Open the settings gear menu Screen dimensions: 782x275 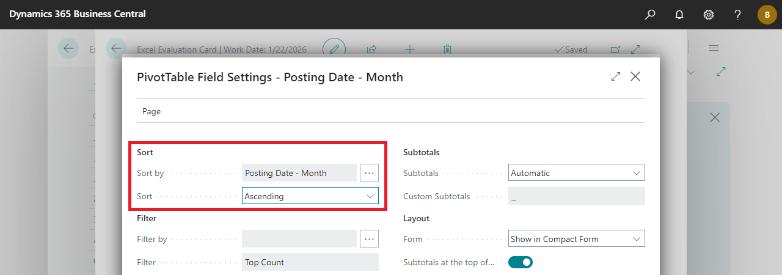click(x=709, y=15)
